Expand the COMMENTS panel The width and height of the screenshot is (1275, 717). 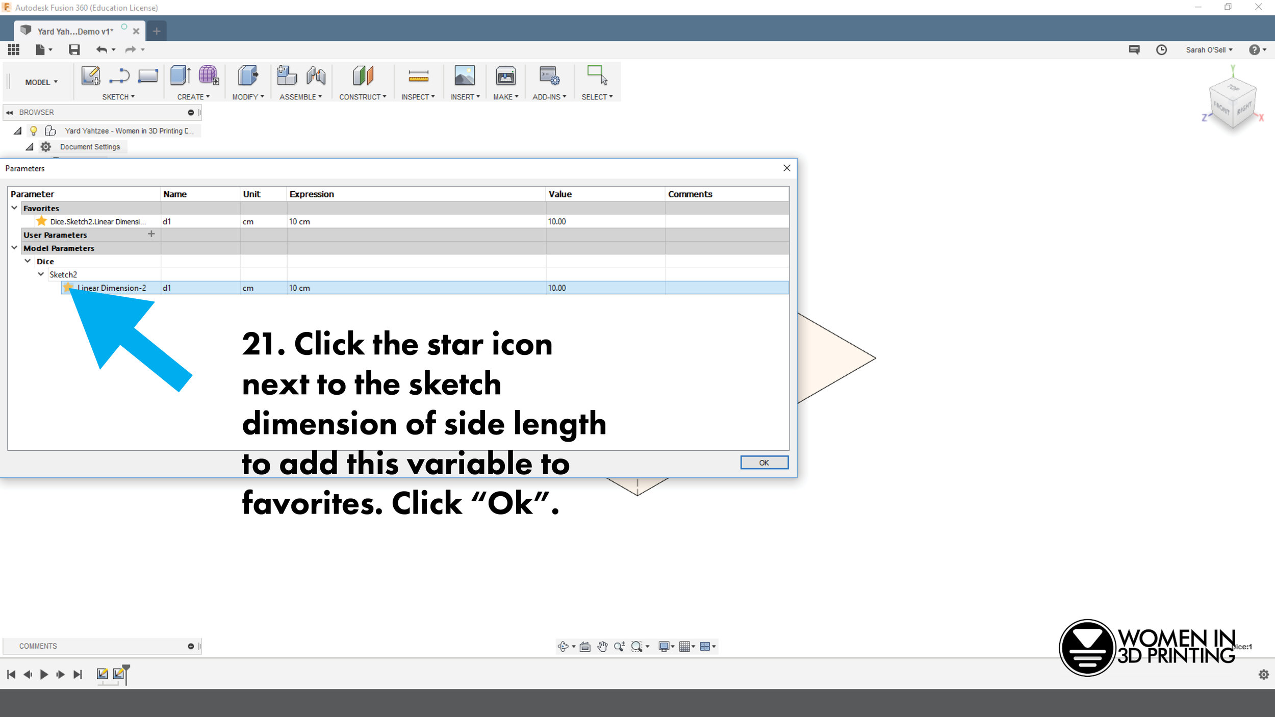coord(191,646)
